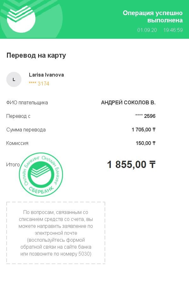Click the status text Операция успешно выполнена

[153, 16]
